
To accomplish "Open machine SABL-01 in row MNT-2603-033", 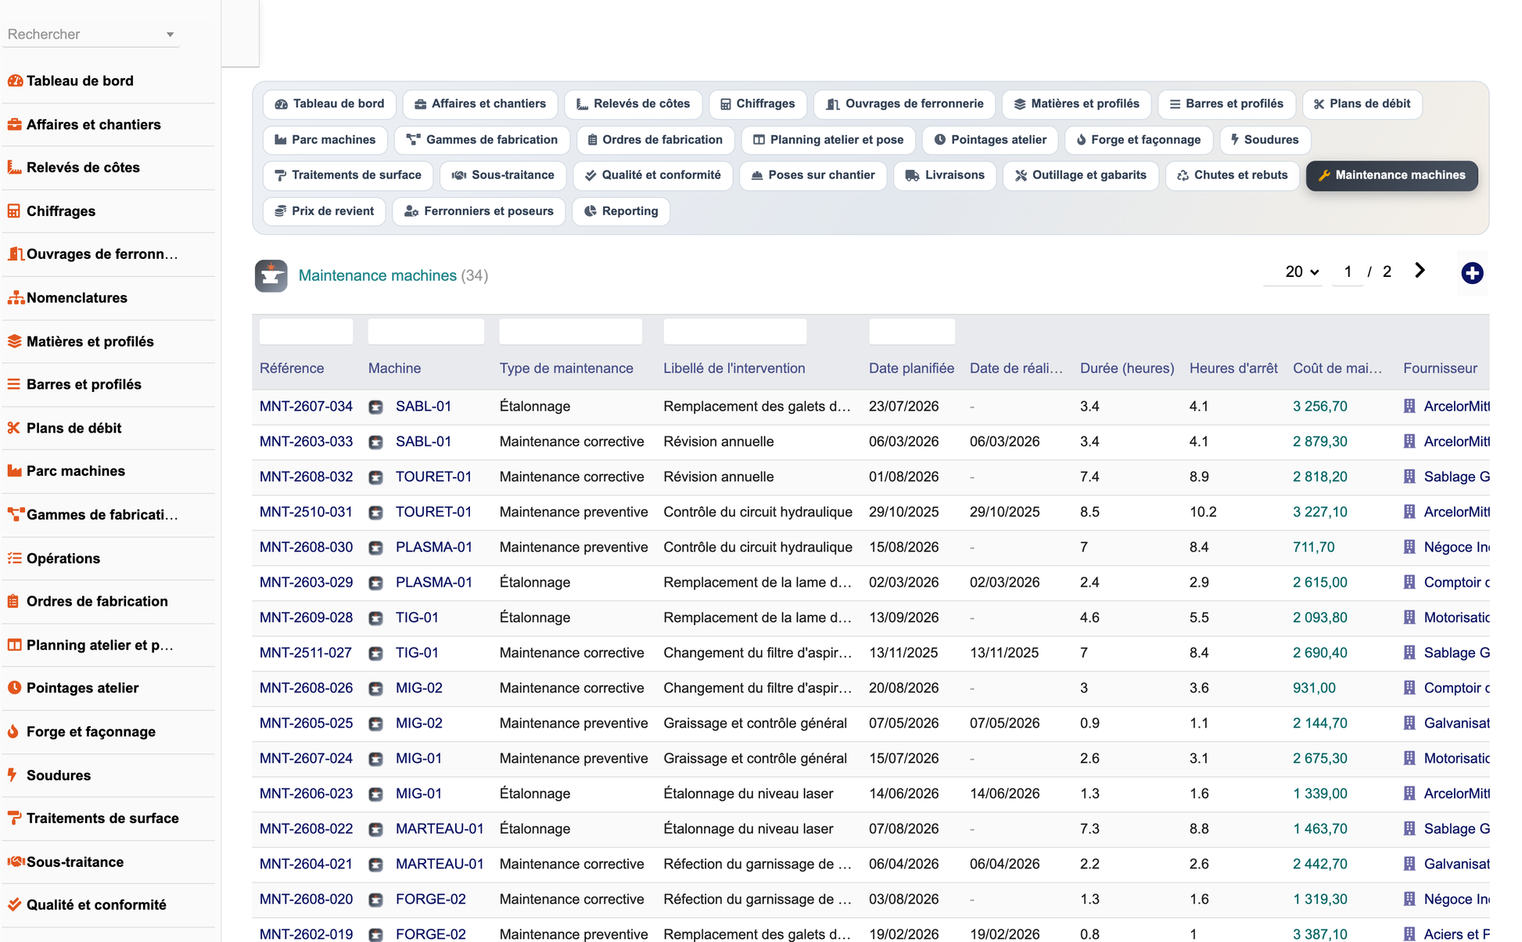I will 423,442.
